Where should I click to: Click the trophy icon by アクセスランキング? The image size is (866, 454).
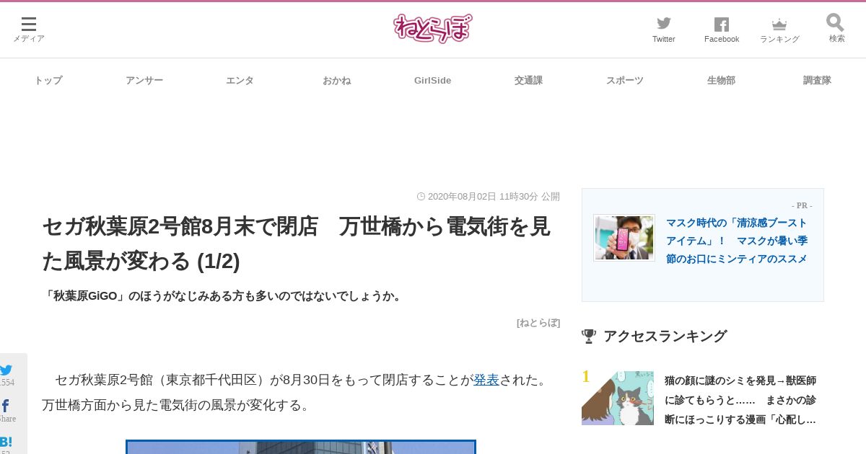pos(589,337)
